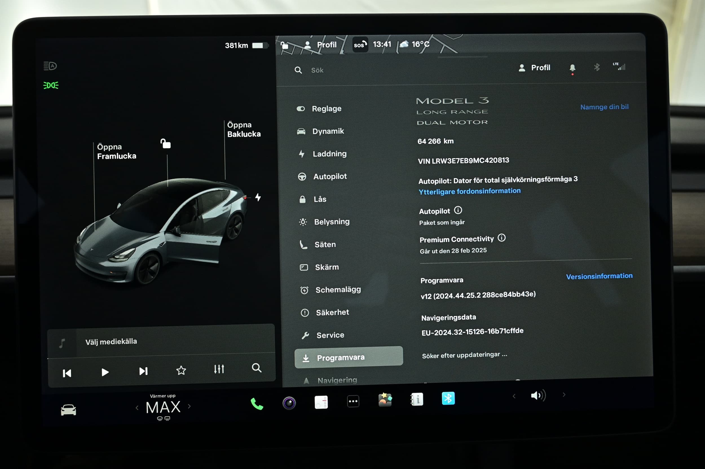Show info for Autopilot package
This screenshot has width=705, height=469.
[x=458, y=210]
